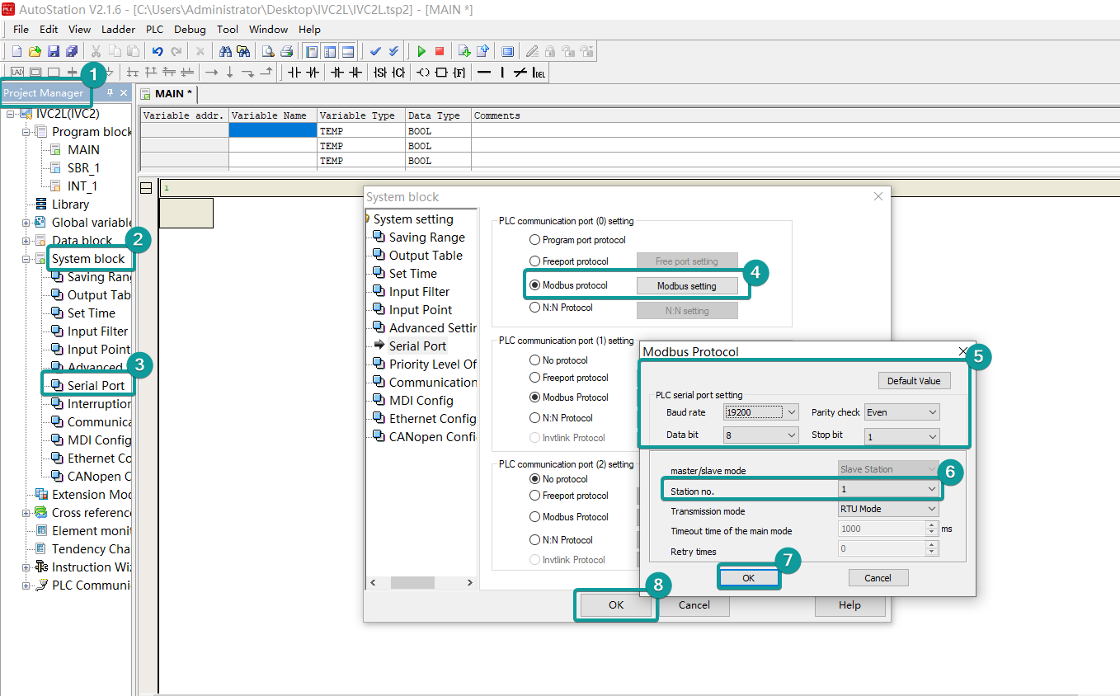Select No protocol radio for port 1
Image resolution: width=1120 pixels, height=696 pixels.
[534, 360]
